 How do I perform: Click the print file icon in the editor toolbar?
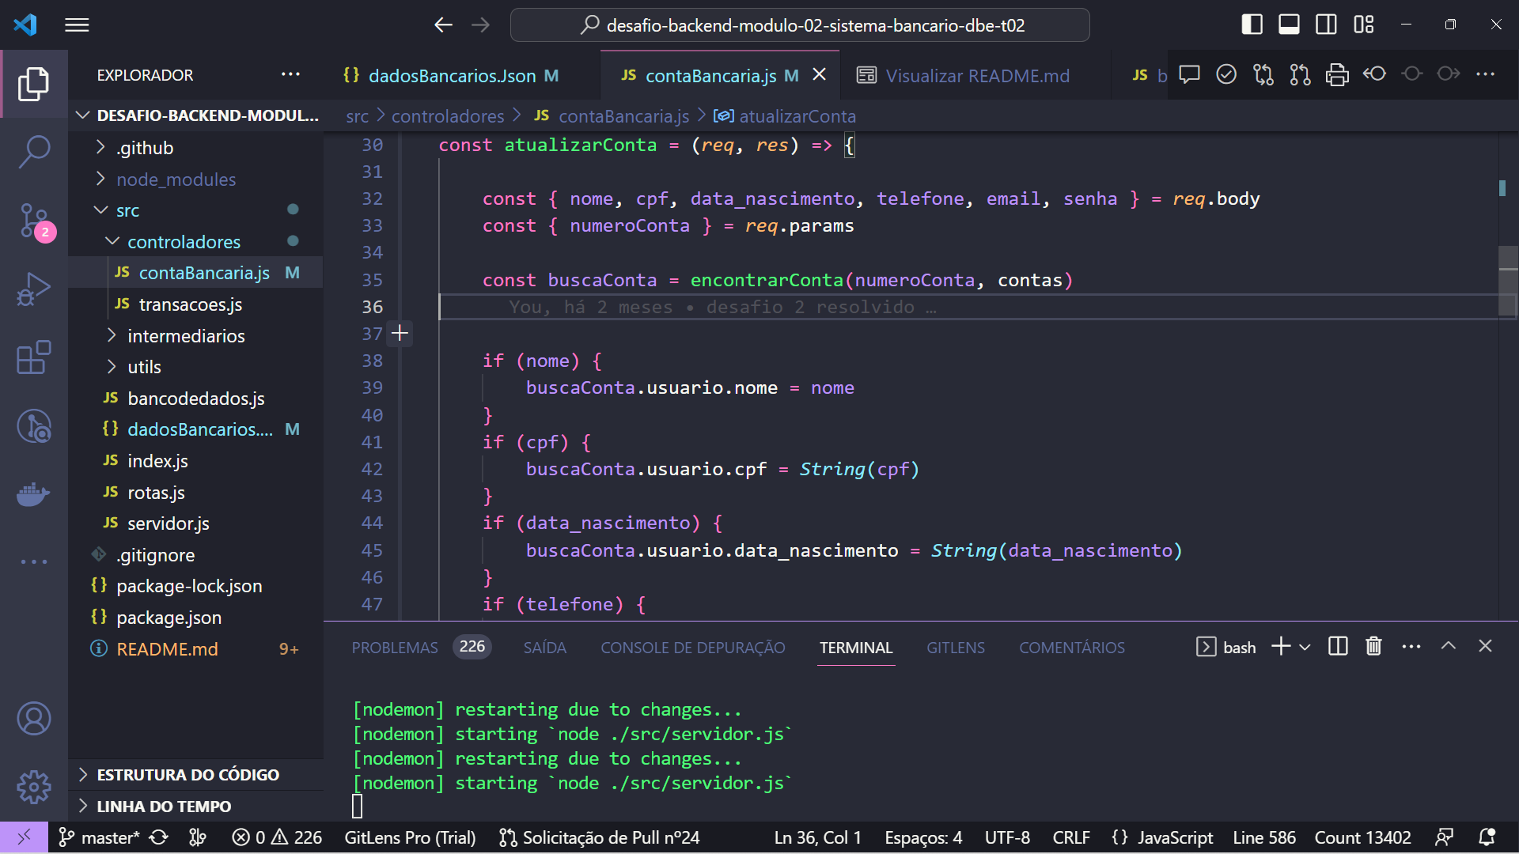1336,74
